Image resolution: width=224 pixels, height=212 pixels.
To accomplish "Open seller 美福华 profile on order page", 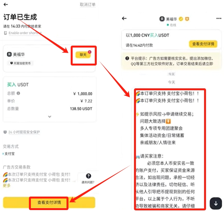I will 19,54.
